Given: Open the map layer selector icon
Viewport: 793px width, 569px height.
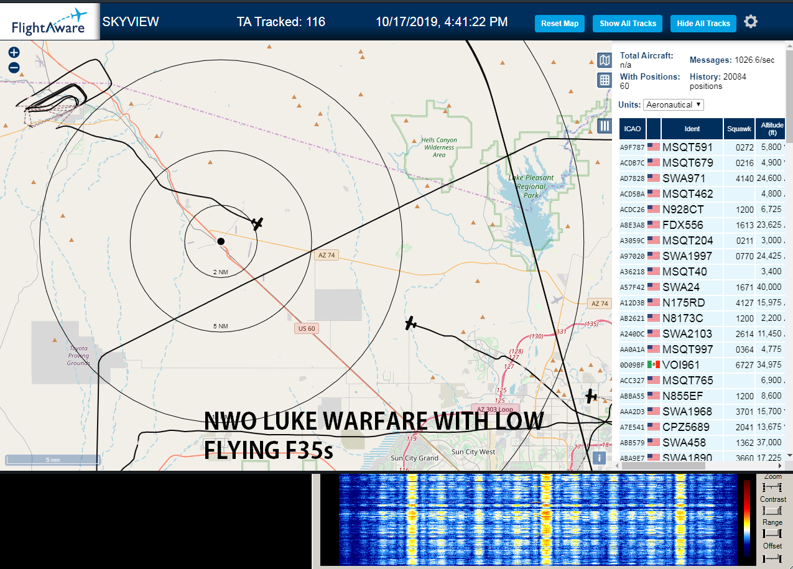Looking at the screenshot, I should (604, 60).
